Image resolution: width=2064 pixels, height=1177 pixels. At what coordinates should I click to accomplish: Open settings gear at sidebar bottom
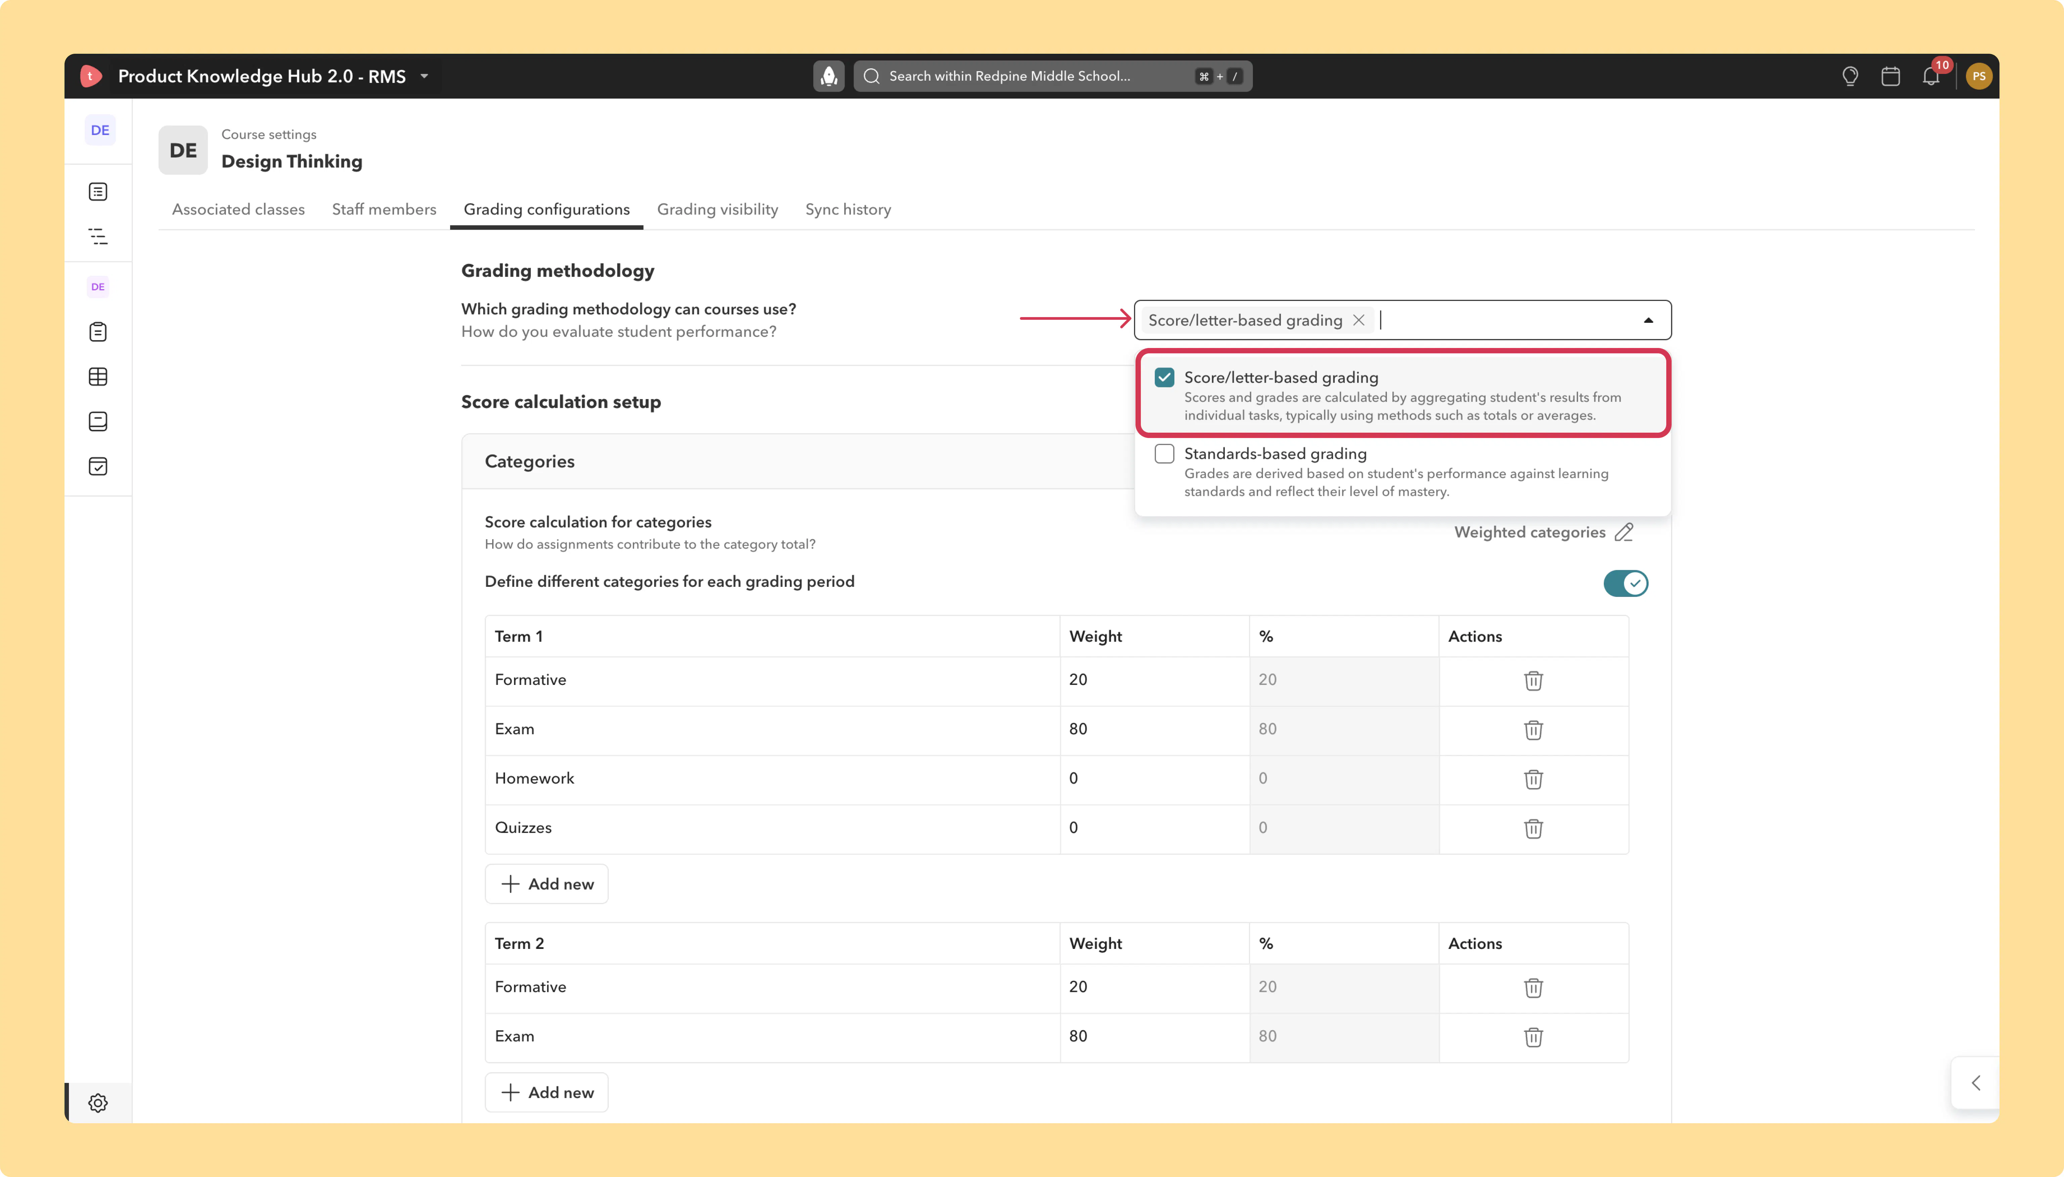pos(98,1103)
